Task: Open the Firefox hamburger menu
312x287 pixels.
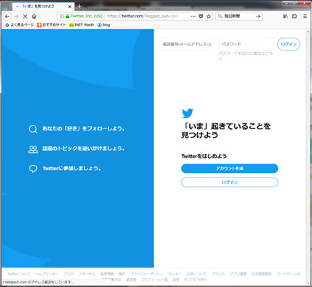Action: pyautogui.click(x=305, y=17)
